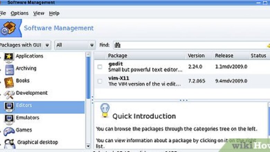Click gedit version 2.24.0 cell
The height and width of the screenshot is (152, 270).
[195, 67]
